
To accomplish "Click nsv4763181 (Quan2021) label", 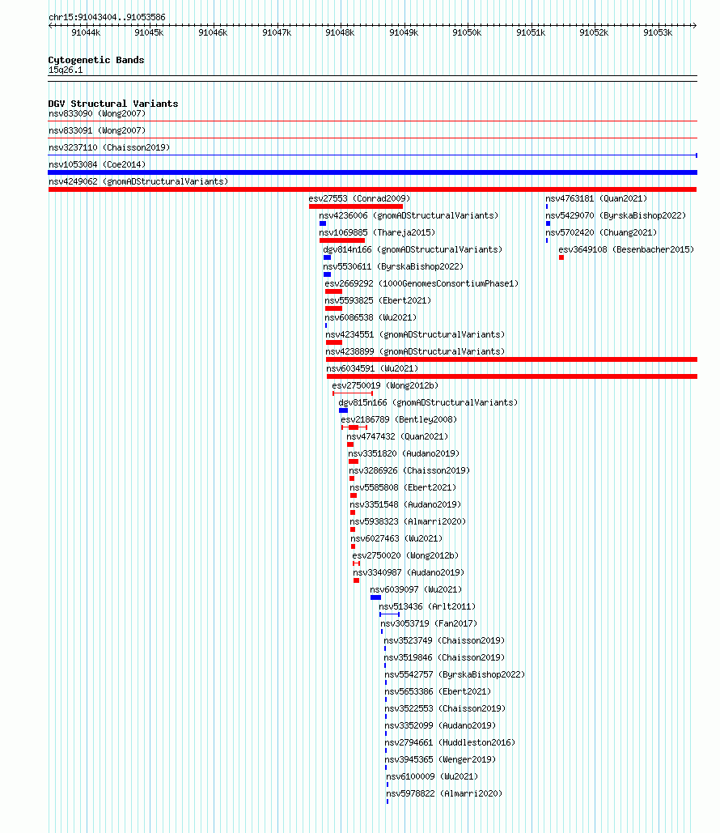I will pyautogui.click(x=596, y=198).
